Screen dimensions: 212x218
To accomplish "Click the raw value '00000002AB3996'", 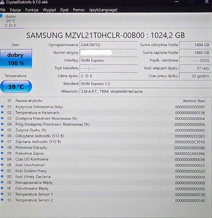I will coord(190,154).
